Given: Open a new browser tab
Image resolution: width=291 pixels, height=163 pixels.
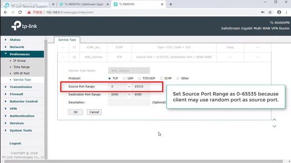Looking at the screenshot, I should click(x=171, y=4).
